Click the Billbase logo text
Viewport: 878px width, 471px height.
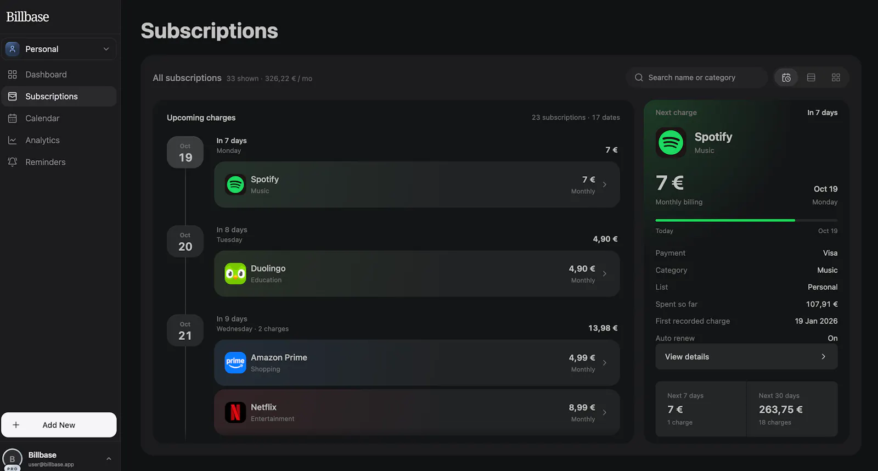point(28,16)
